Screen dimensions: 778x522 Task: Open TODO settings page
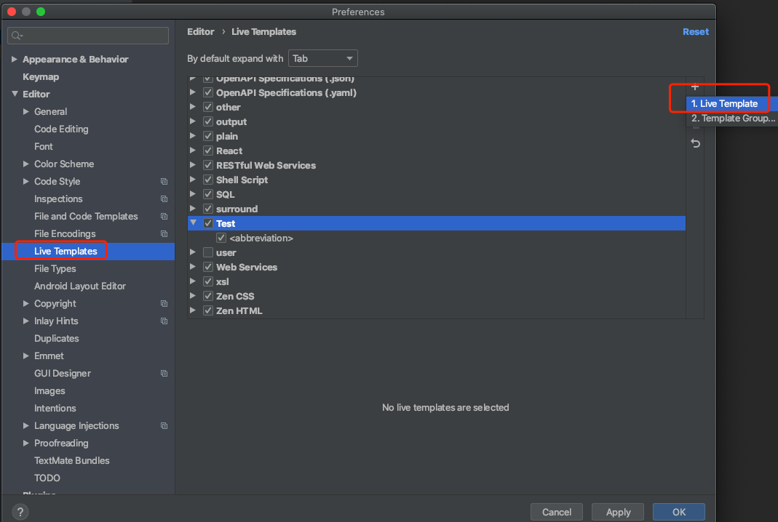47,478
